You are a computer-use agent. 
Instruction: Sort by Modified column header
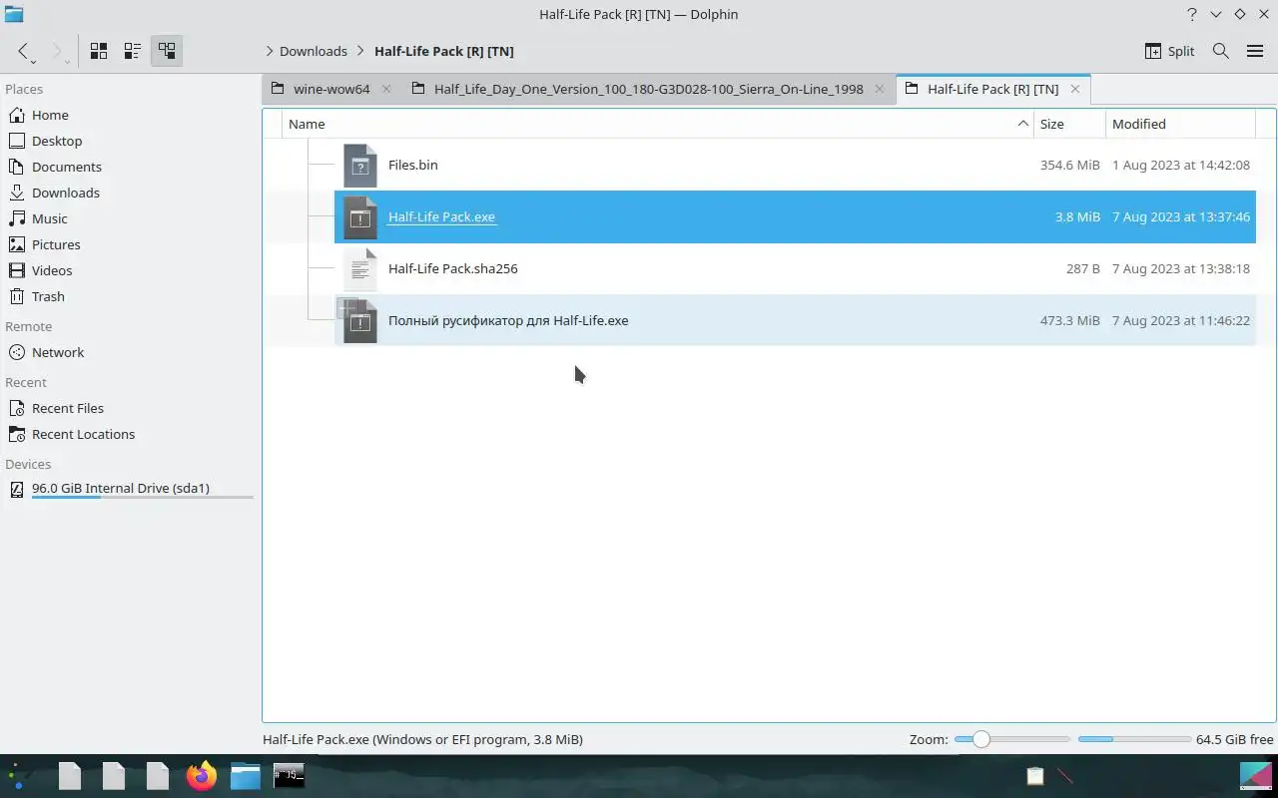pos(1180,124)
